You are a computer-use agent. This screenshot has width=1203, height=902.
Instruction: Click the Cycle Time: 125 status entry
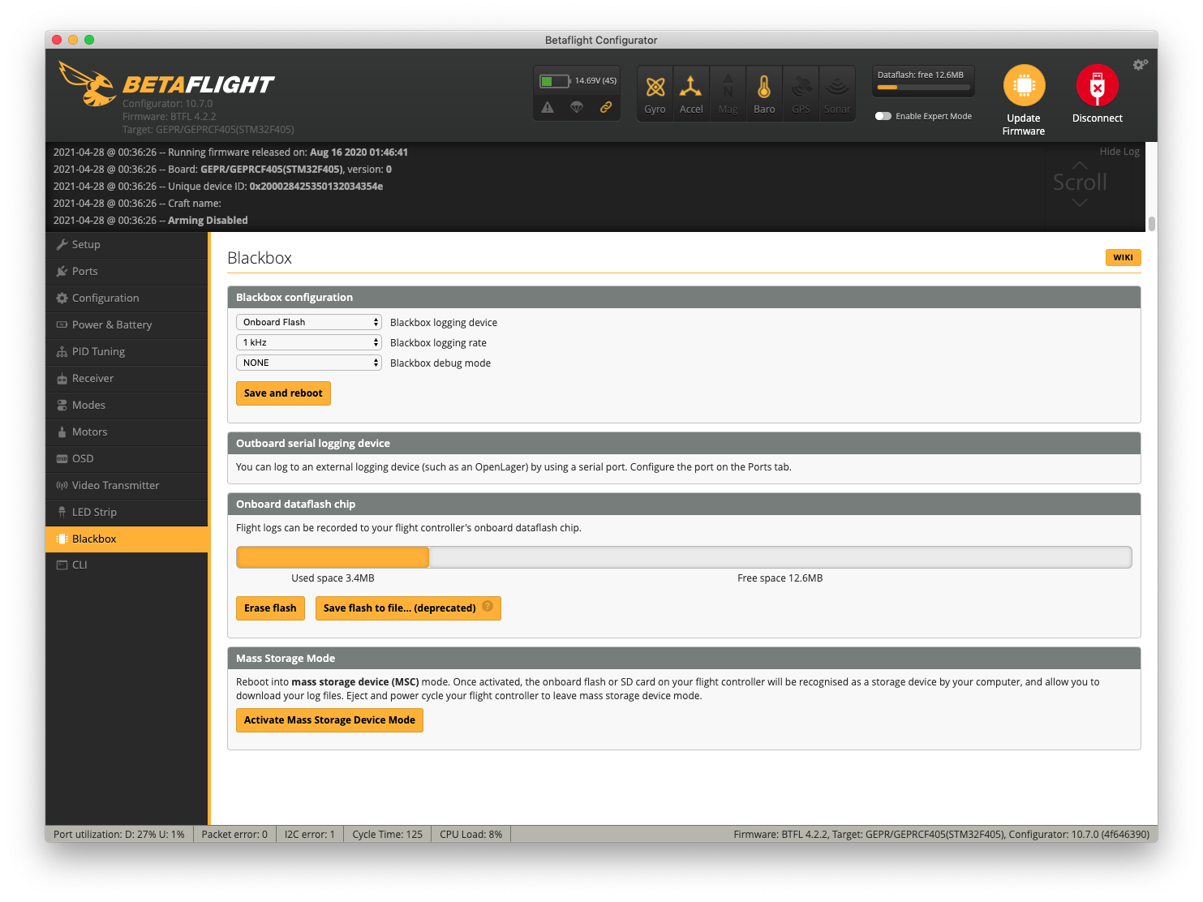(388, 834)
